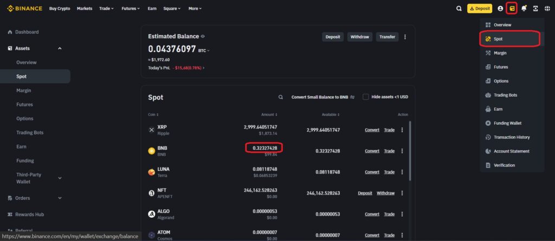The image size is (555, 241).
Task: Open more actions for XRP row
Action: [402, 130]
